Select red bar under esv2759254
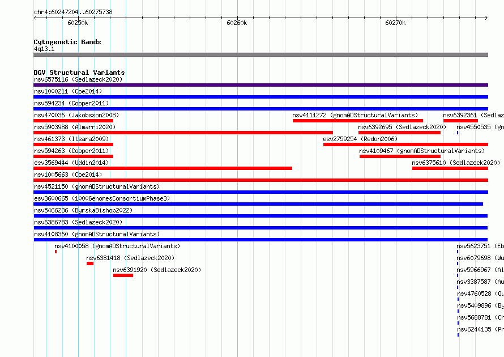This screenshot has height=357, width=504. [x=405, y=144]
